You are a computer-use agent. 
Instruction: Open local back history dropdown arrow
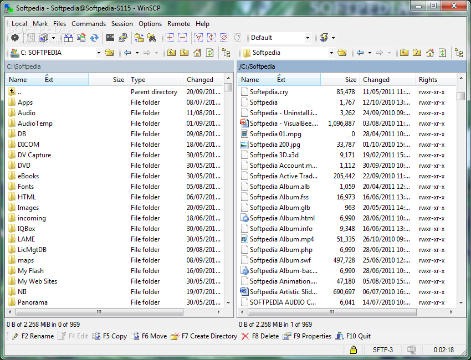pyautogui.click(x=137, y=53)
